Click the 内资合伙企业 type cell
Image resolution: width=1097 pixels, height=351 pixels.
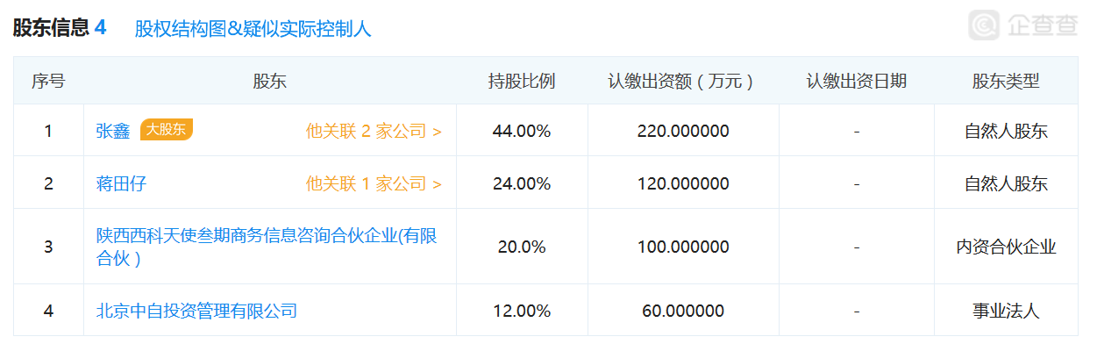coord(1006,247)
